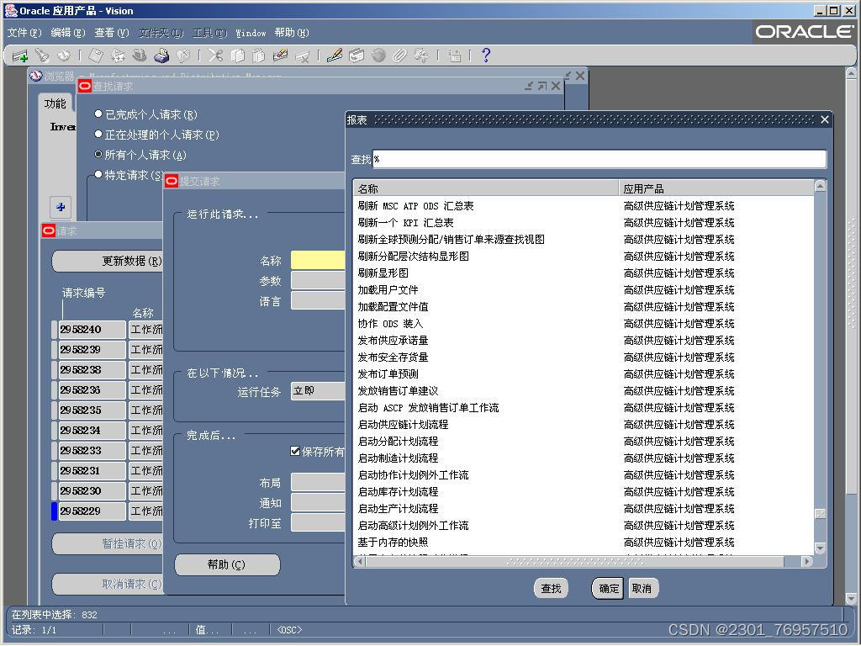Image resolution: width=861 pixels, height=646 pixels.
Task: Select the row 发放销售订单建议
Action: click(584, 391)
